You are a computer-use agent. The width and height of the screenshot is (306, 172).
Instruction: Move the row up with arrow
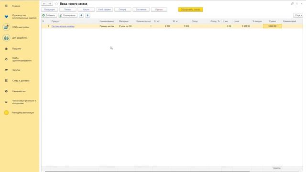tap(87, 15)
